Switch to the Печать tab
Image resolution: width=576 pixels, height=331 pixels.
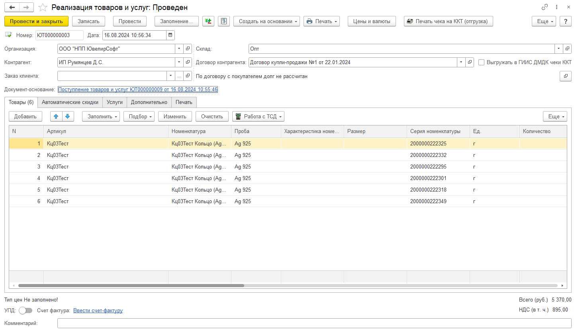coord(184,102)
